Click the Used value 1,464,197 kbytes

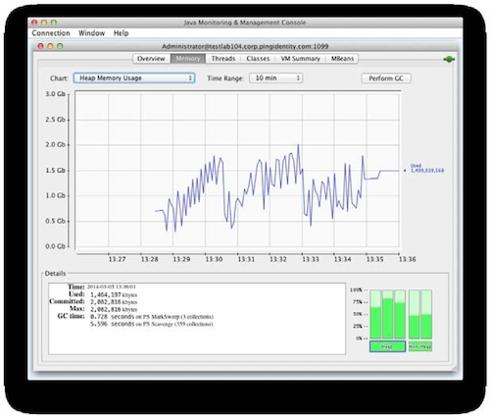point(114,294)
